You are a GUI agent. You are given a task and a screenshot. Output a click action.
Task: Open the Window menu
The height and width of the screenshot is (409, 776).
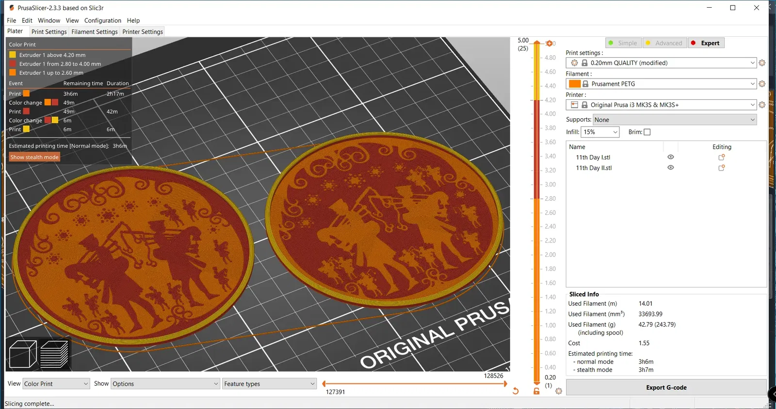(x=49, y=20)
